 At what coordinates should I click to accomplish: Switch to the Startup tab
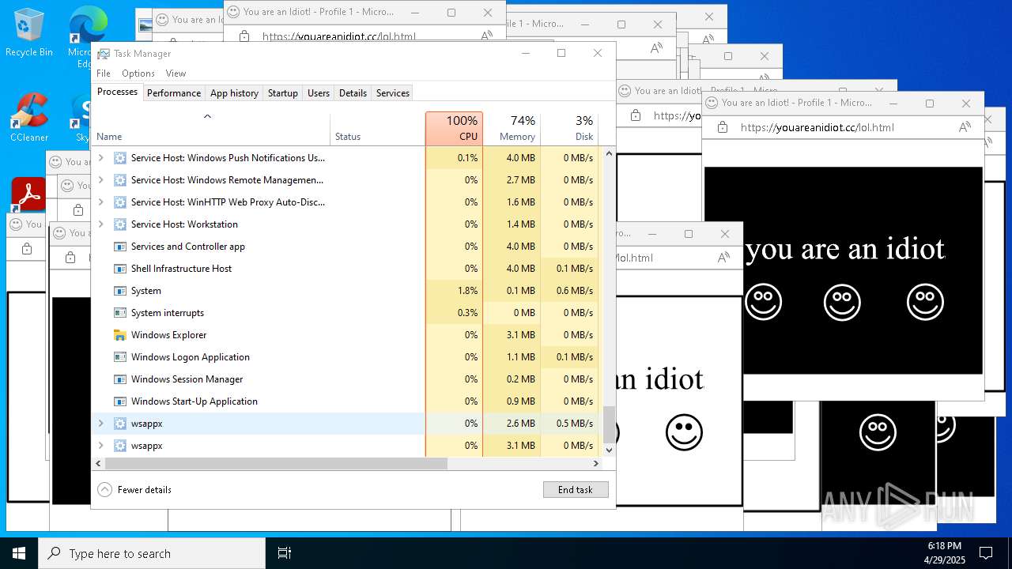[282, 92]
